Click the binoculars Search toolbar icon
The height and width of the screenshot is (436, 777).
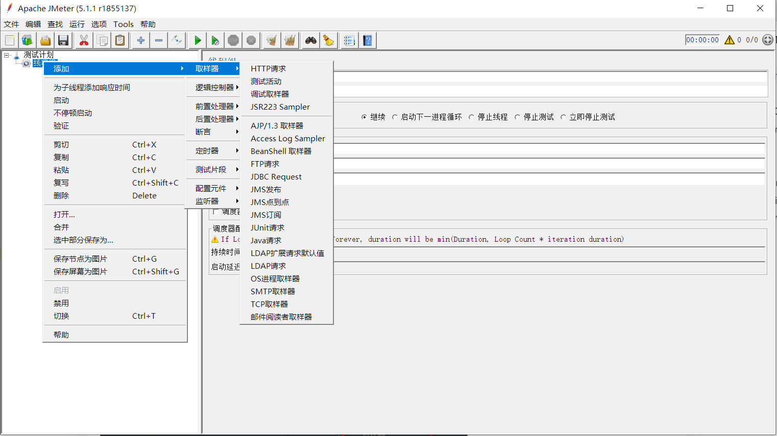coord(310,40)
